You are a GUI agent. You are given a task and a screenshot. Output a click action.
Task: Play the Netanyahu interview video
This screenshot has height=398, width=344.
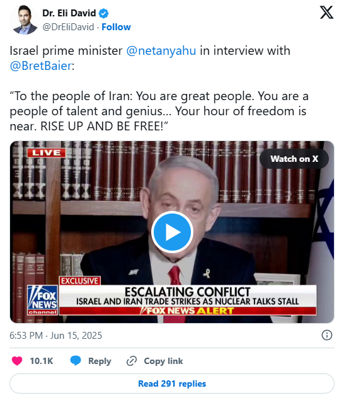(172, 232)
